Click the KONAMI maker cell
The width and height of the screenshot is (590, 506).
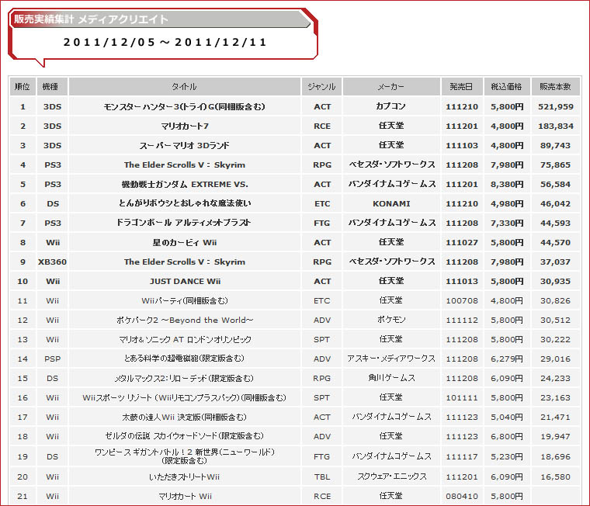[x=391, y=203]
